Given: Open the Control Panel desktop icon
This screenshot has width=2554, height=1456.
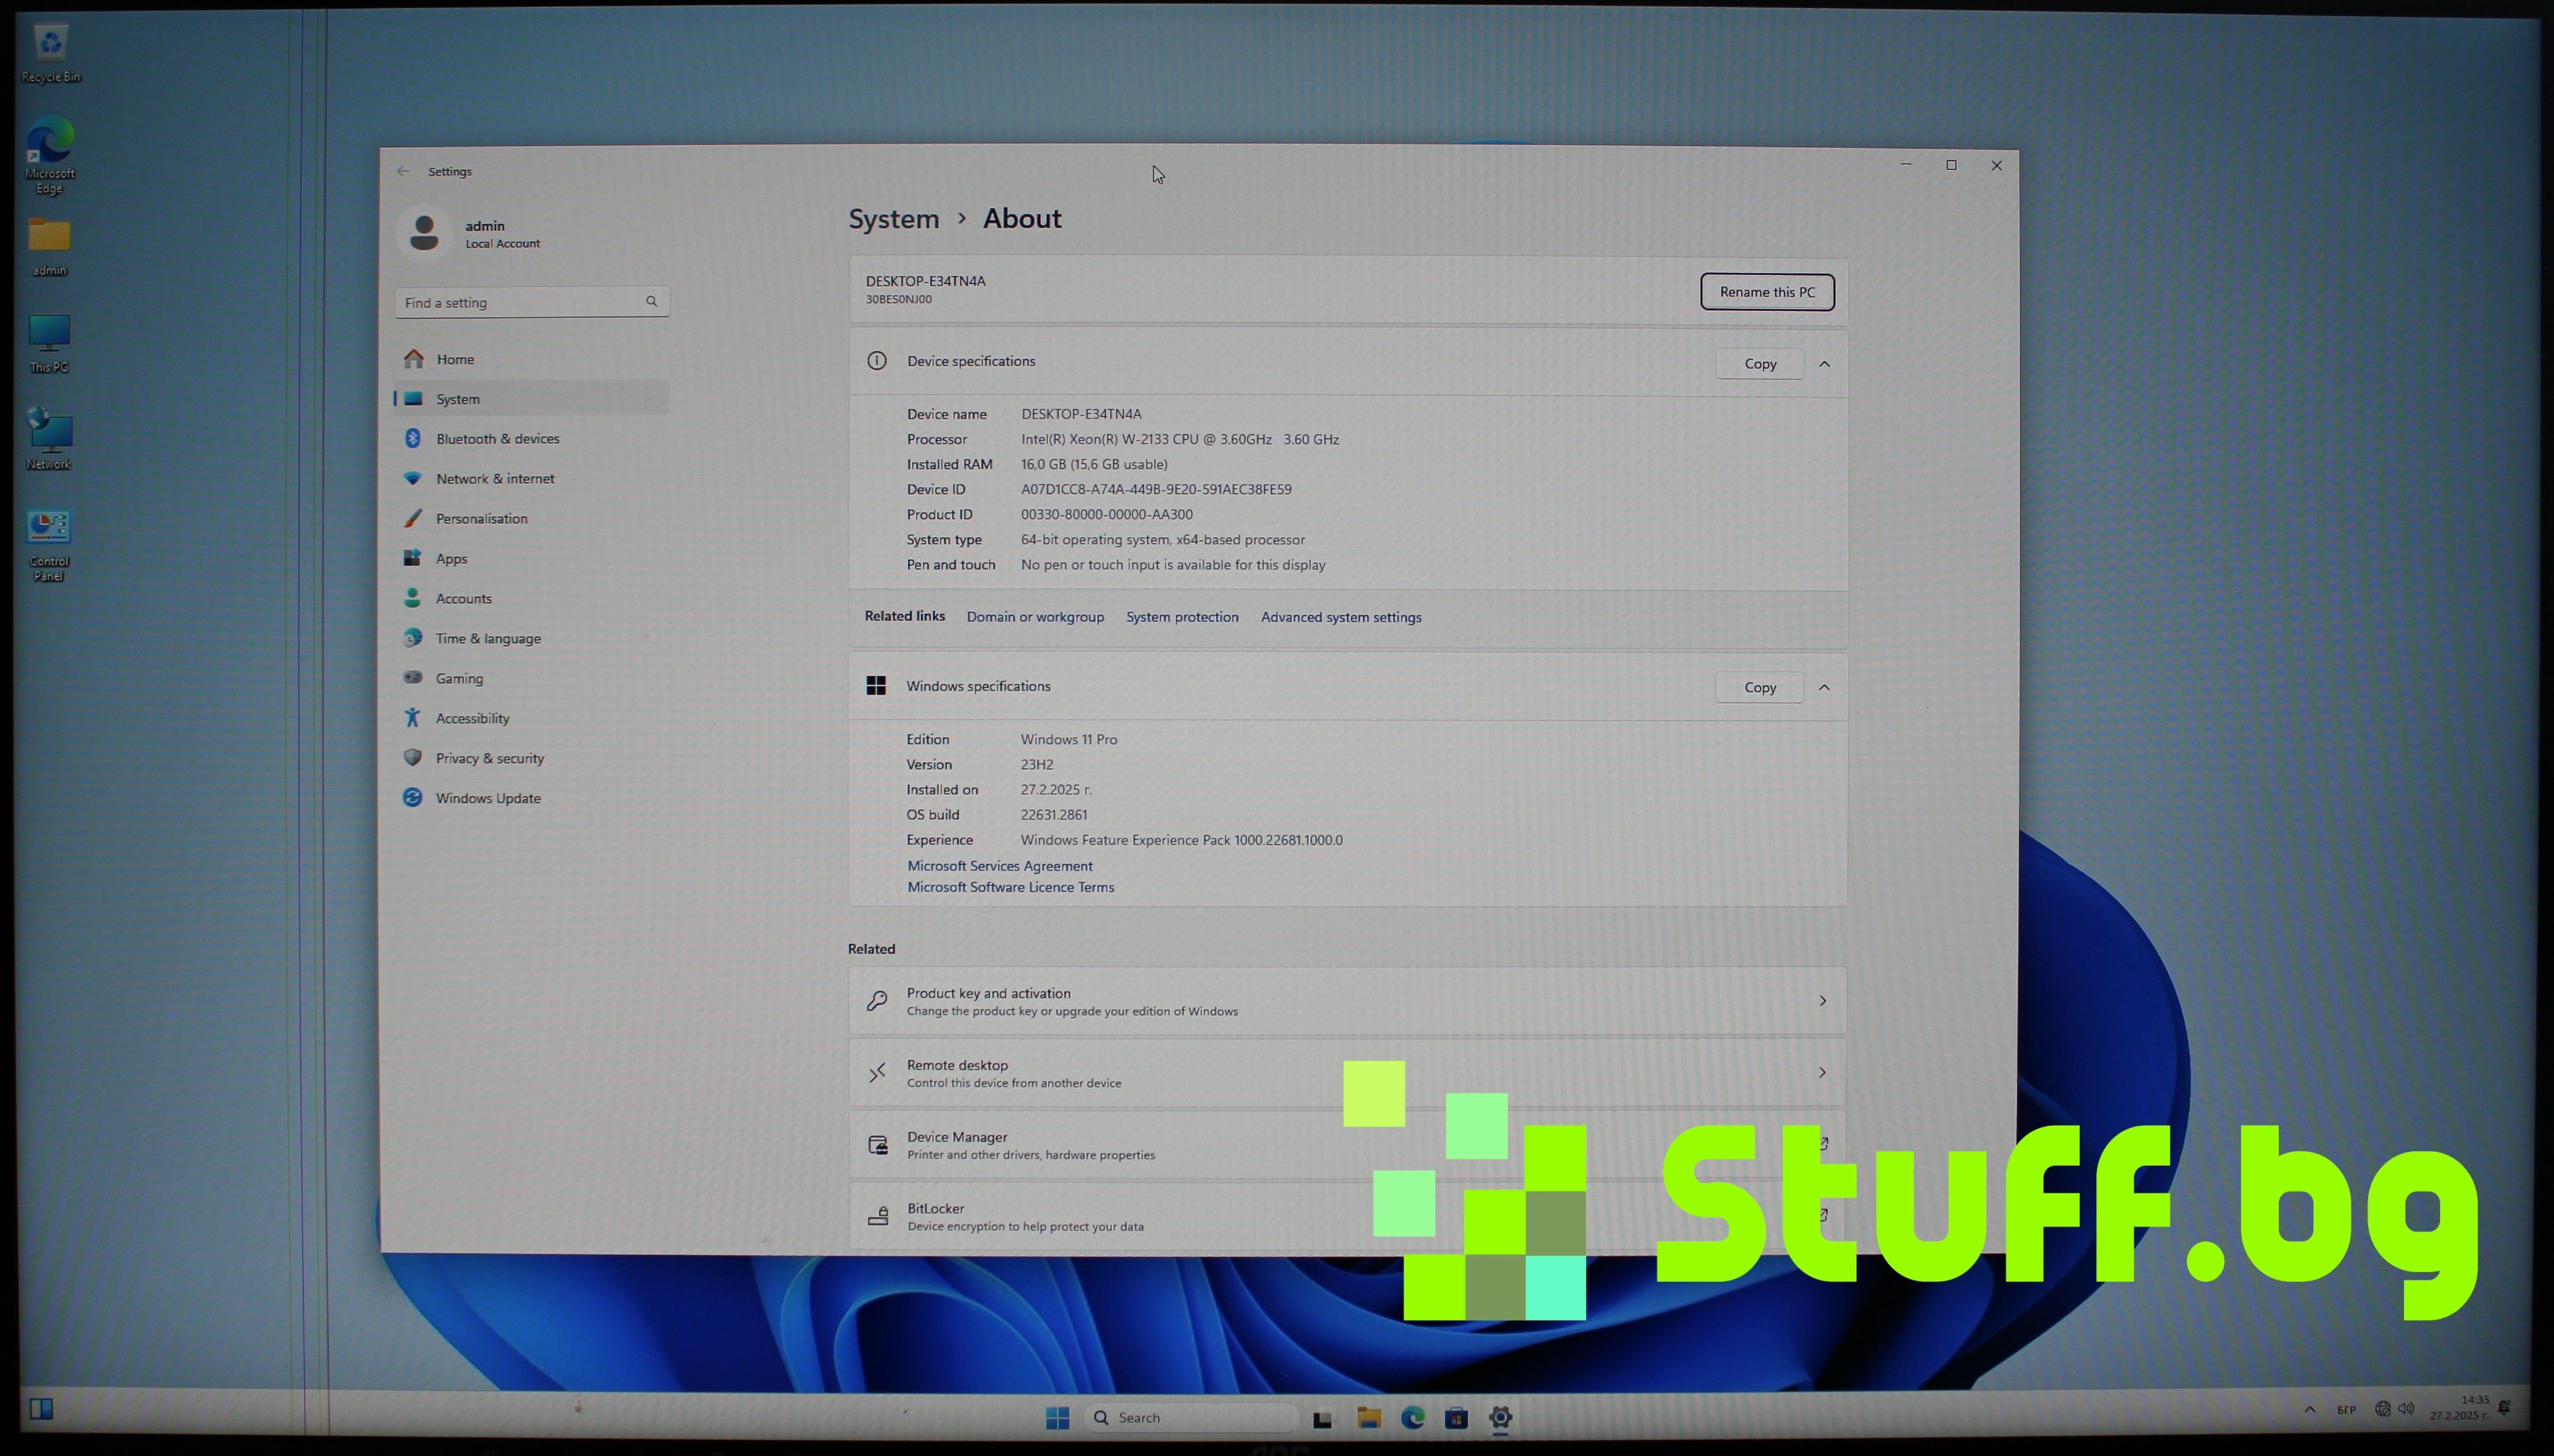Looking at the screenshot, I should (x=49, y=545).
